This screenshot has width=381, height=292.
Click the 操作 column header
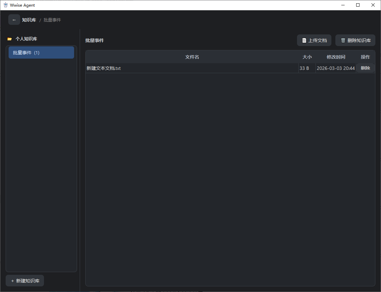(x=365, y=57)
